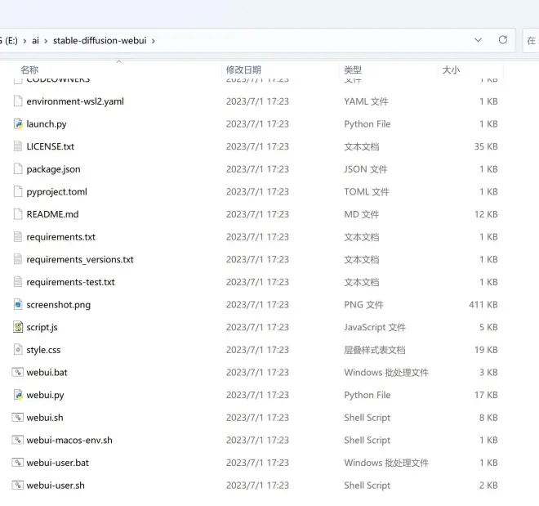Viewport: 539px width, 506px height.
Task: Click the 17 KB size of webui.py
Action: click(486, 395)
